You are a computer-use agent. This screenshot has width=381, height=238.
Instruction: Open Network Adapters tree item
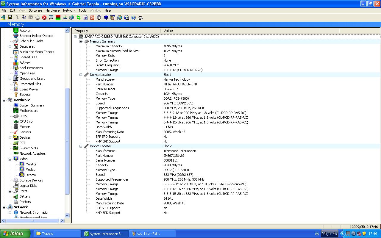[x=32, y=154]
